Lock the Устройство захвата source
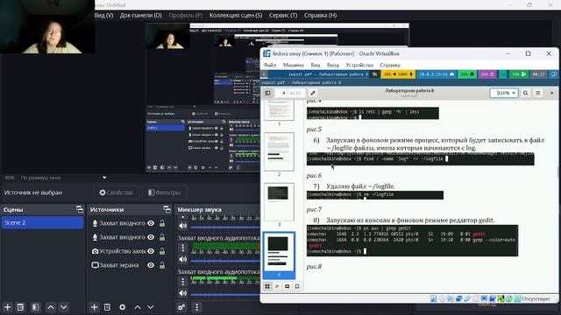Image resolution: width=561 pixels, height=315 pixels. coord(162,251)
